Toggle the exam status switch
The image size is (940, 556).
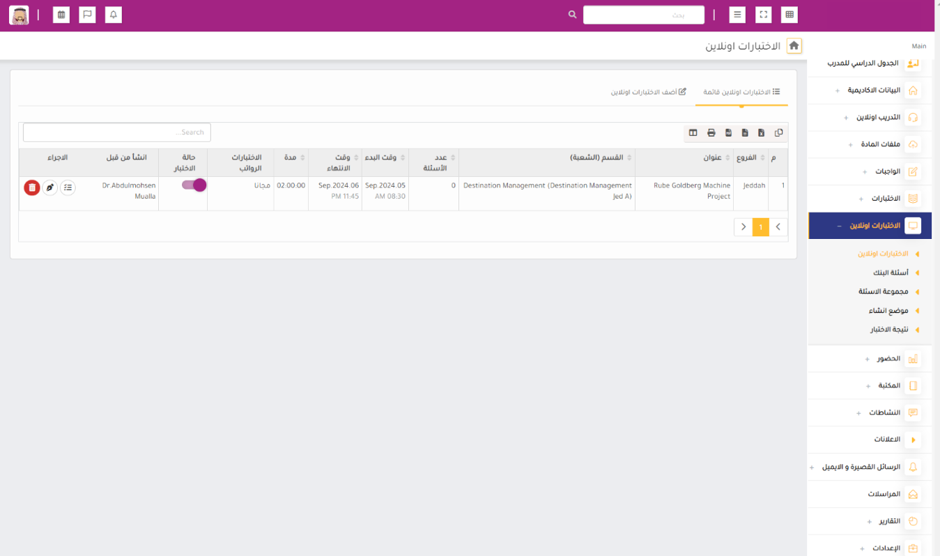(x=194, y=185)
